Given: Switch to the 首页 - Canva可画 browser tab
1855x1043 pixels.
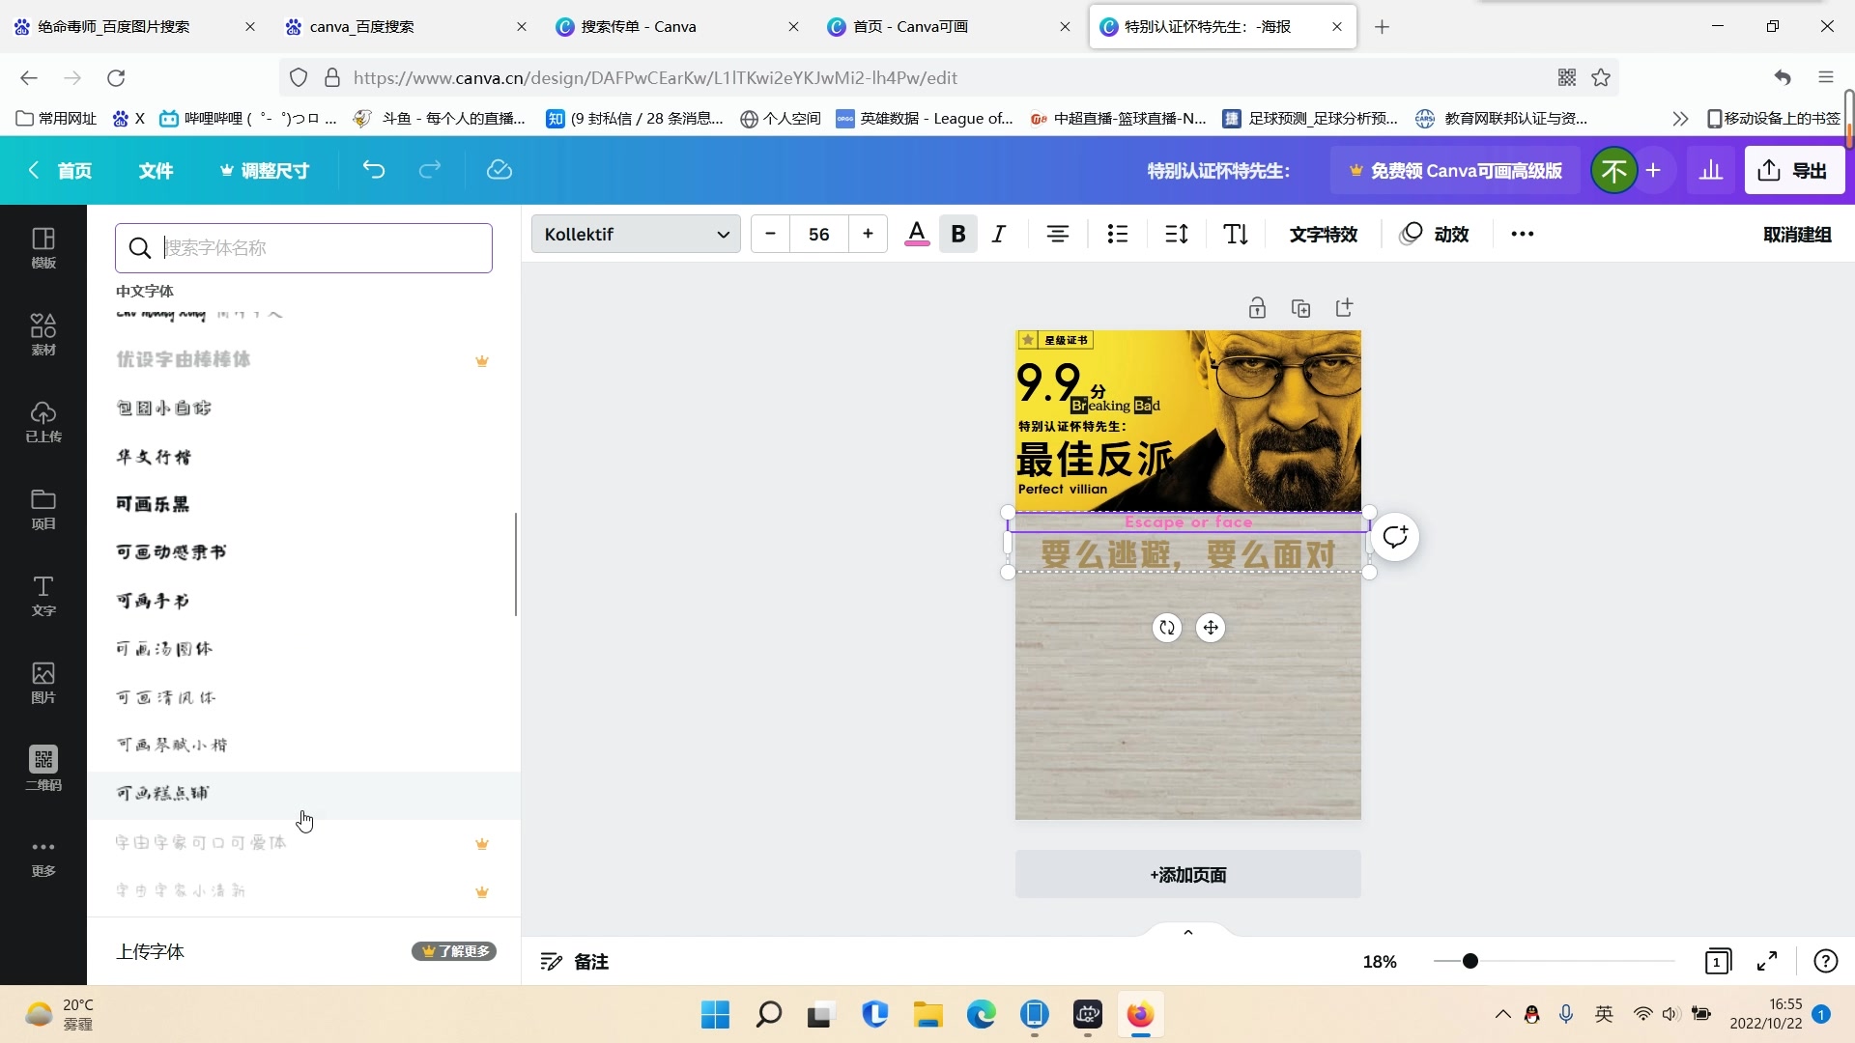Looking at the screenshot, I should [x=951, y=26].
